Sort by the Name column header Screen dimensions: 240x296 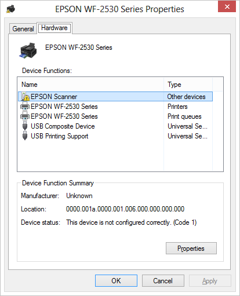click(91, 85)
